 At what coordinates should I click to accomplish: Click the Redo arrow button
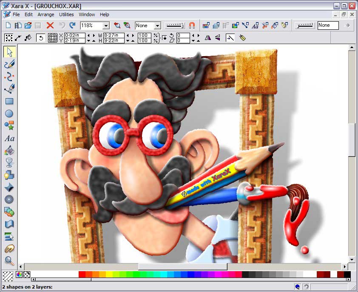point(72,25)
